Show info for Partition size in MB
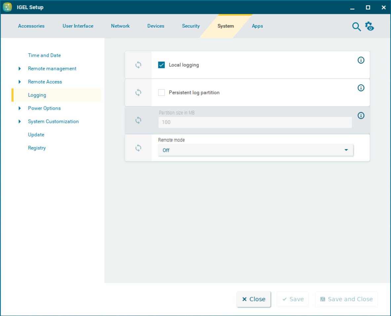The width and height of the screenshot is (391, 316). coord(361,116)
